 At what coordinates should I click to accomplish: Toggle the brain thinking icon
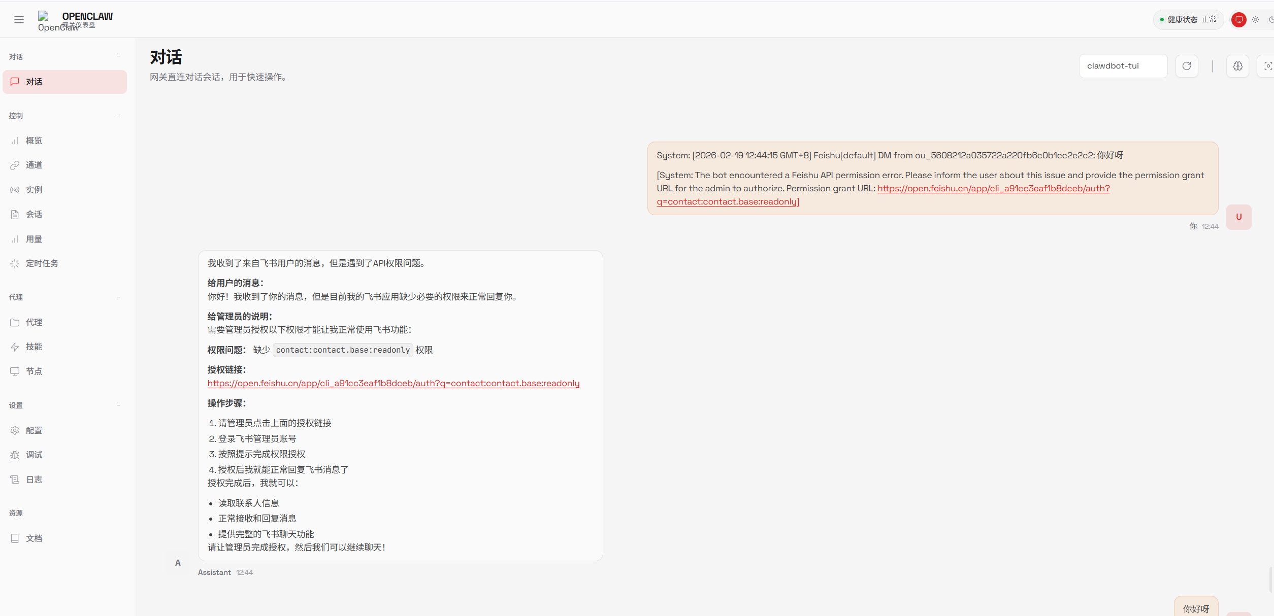click(x=1237, y=66)
